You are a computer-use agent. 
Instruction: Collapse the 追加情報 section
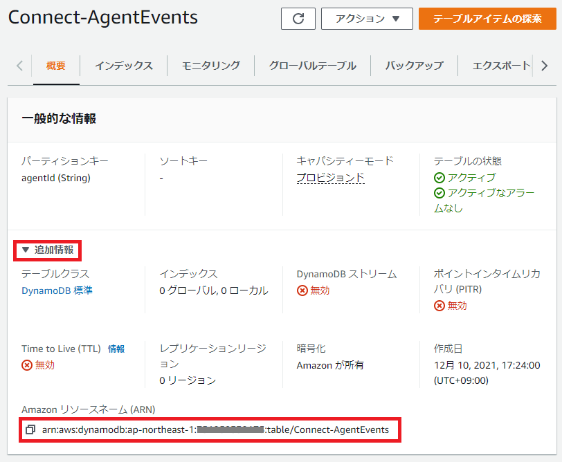[x=48, y=250]
